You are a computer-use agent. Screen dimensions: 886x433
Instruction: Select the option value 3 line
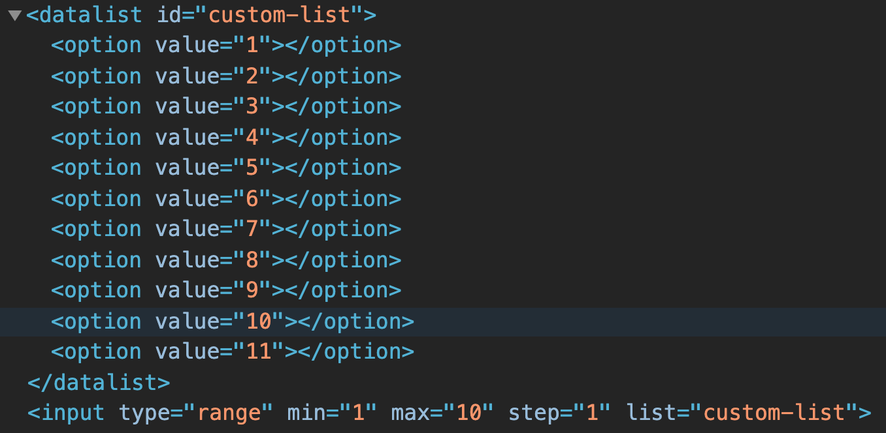click(226, 106)
